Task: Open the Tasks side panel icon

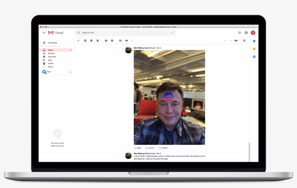Action: [x=254, y=57]
